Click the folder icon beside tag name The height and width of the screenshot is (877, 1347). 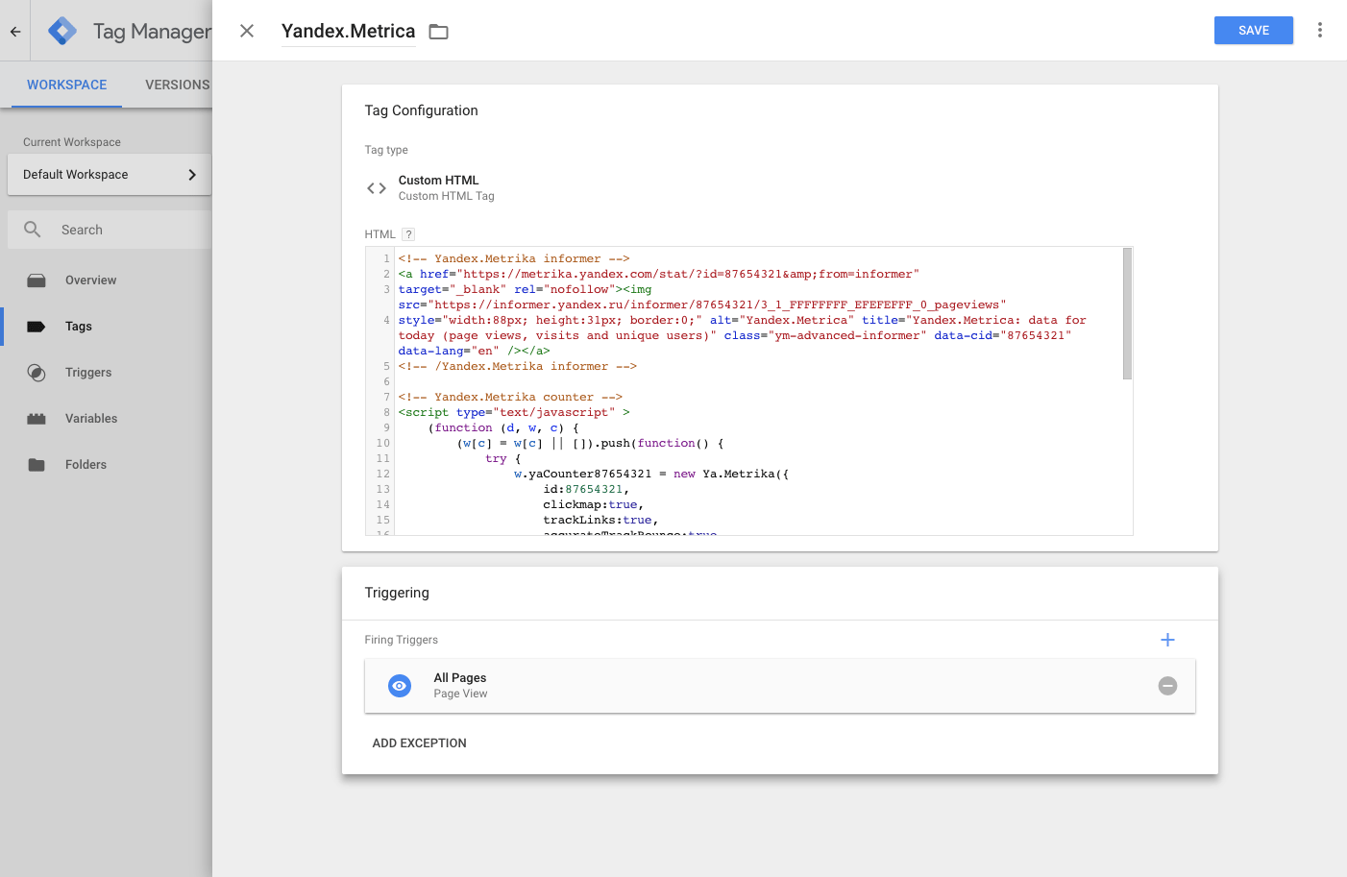click(x=438, y=32)
